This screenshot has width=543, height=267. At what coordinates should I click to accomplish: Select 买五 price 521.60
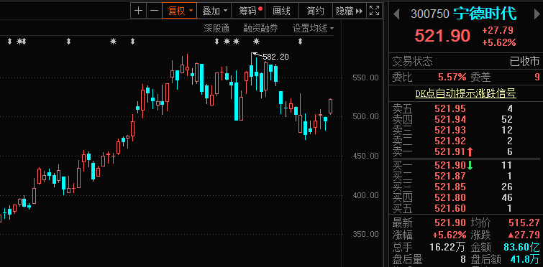click(x=450, y=208)
